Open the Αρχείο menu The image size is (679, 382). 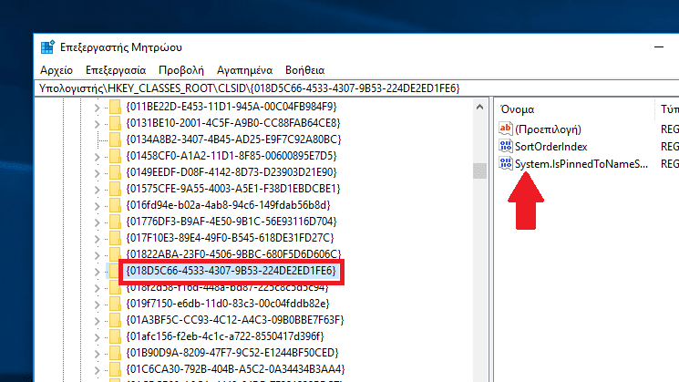[57, 70]
